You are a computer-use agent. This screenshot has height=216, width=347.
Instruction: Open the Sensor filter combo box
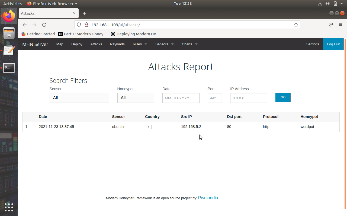(79, 98)
